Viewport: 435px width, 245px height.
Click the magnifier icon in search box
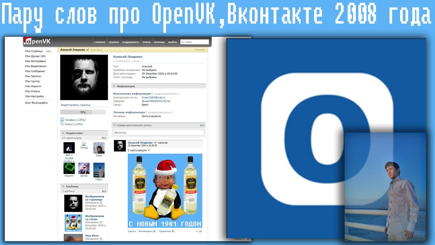point(183,42)
